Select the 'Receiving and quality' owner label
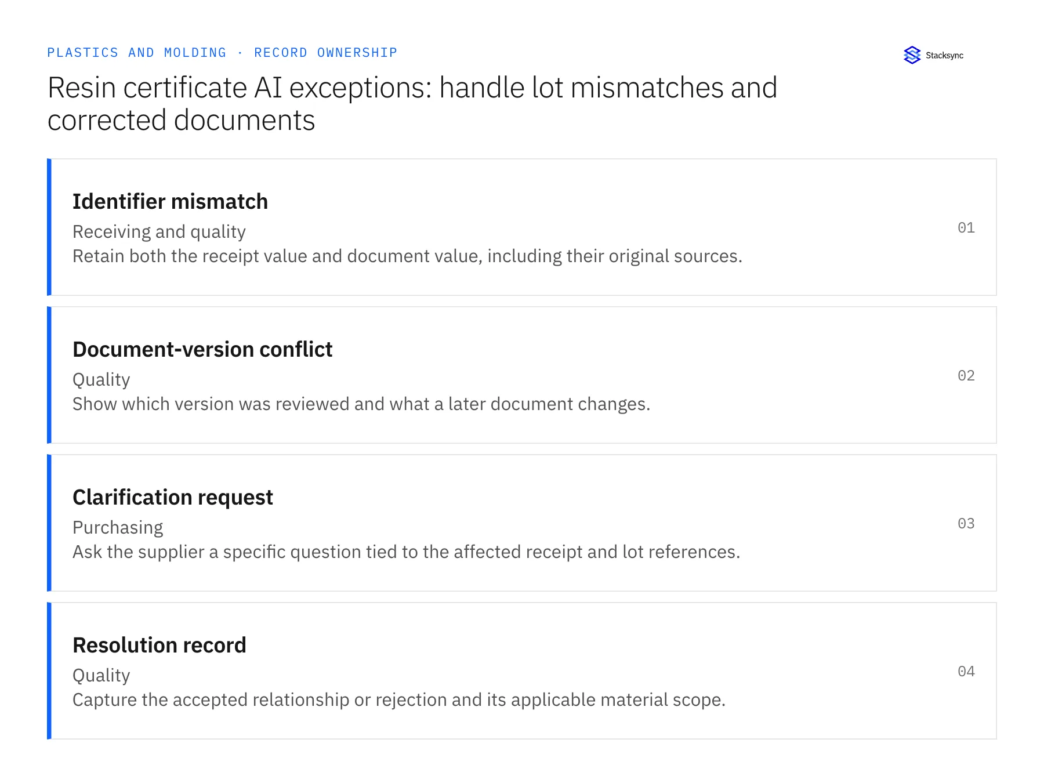 (x=159, y=231)
